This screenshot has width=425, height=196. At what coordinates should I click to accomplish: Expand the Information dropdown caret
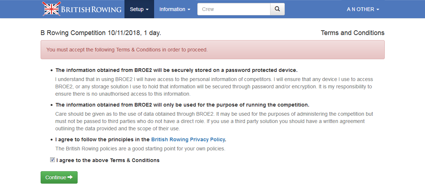[x=189, y=9]
